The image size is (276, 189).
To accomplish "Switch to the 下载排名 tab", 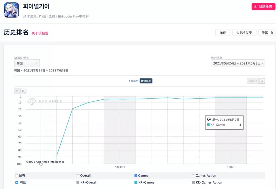I will pos(133,81).
